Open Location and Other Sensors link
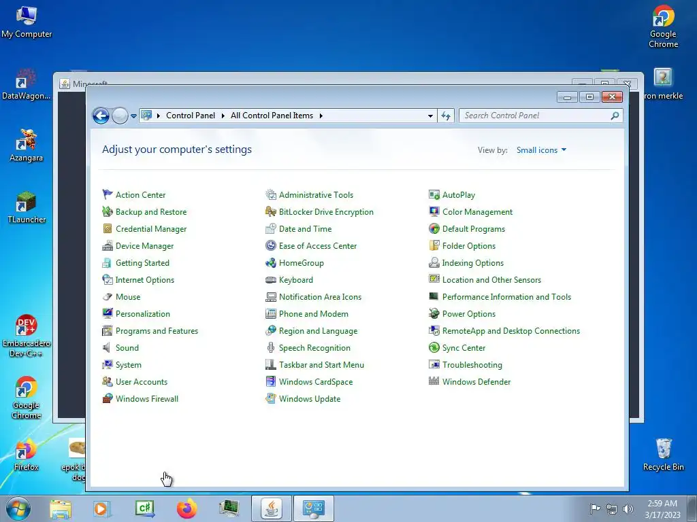The width and height of the screenshot is (697, 522). tap(491, 279)
